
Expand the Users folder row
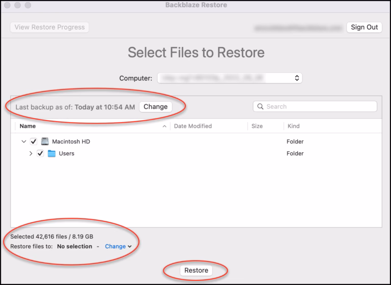(x=31, y=153)
